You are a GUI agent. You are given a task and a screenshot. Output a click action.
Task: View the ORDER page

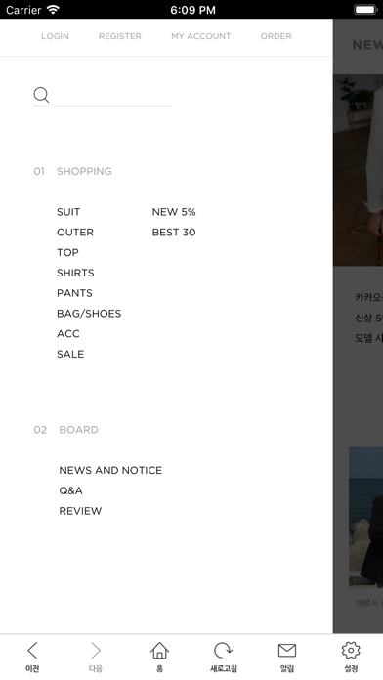276,36
